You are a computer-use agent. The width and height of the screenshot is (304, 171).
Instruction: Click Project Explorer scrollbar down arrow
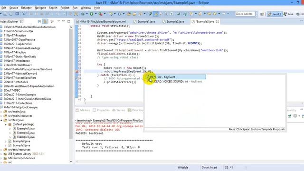coord(71,161)
